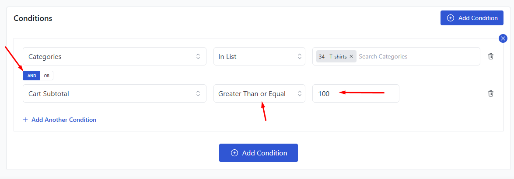Click plus icon beside Add Another Condition
Screen dimensions: 514x179
click(25, 120)
